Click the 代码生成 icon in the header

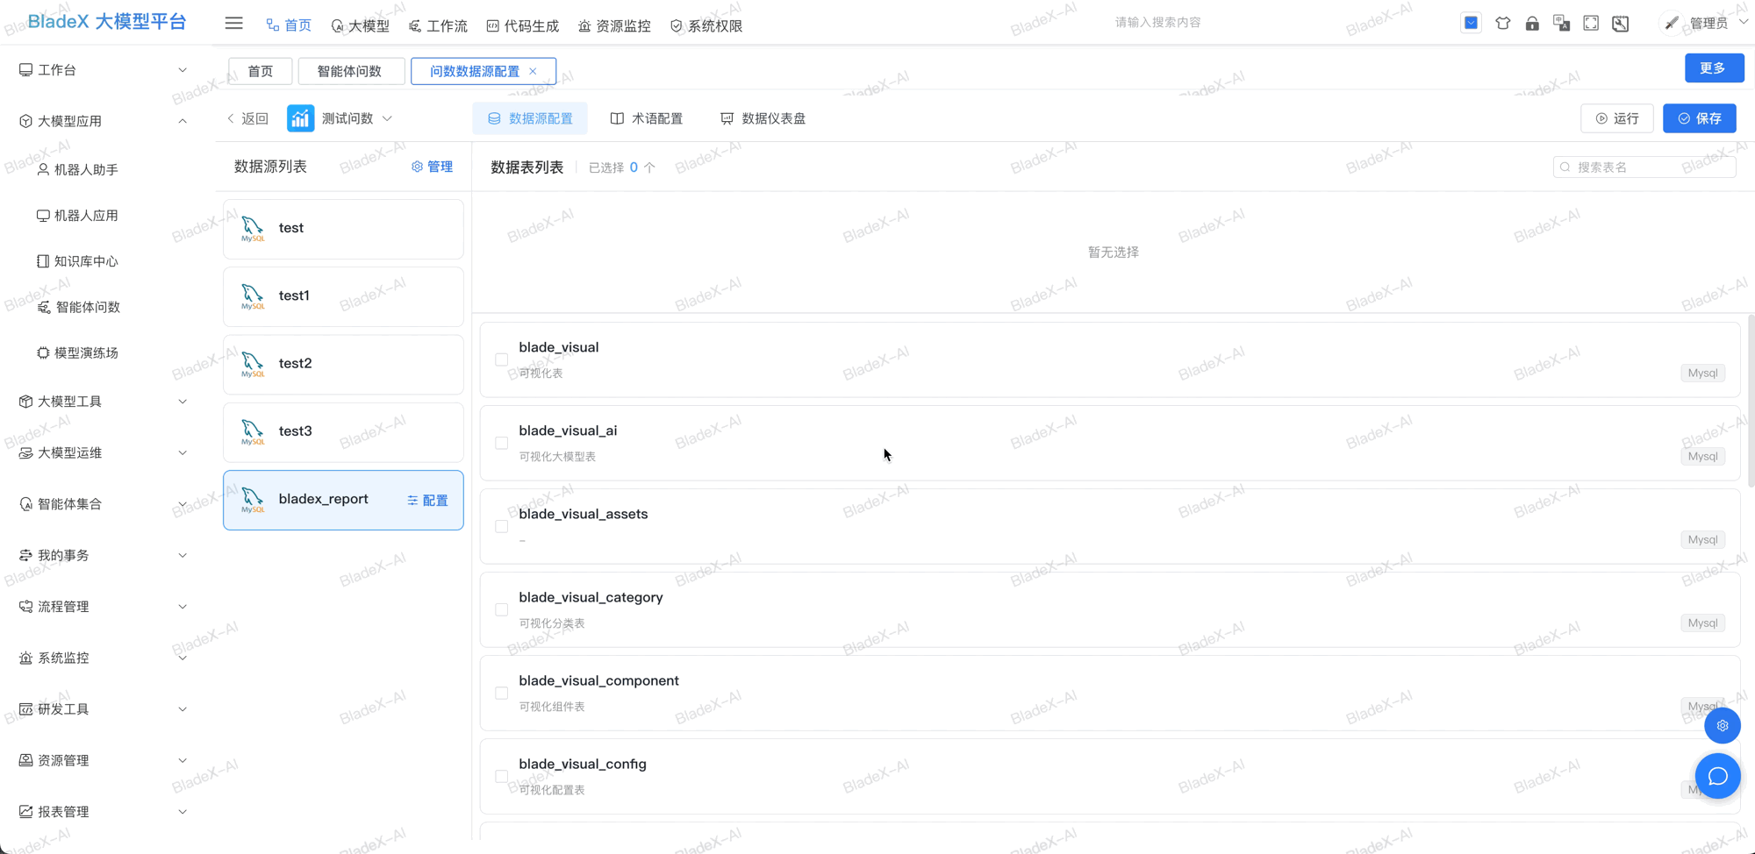493,25
